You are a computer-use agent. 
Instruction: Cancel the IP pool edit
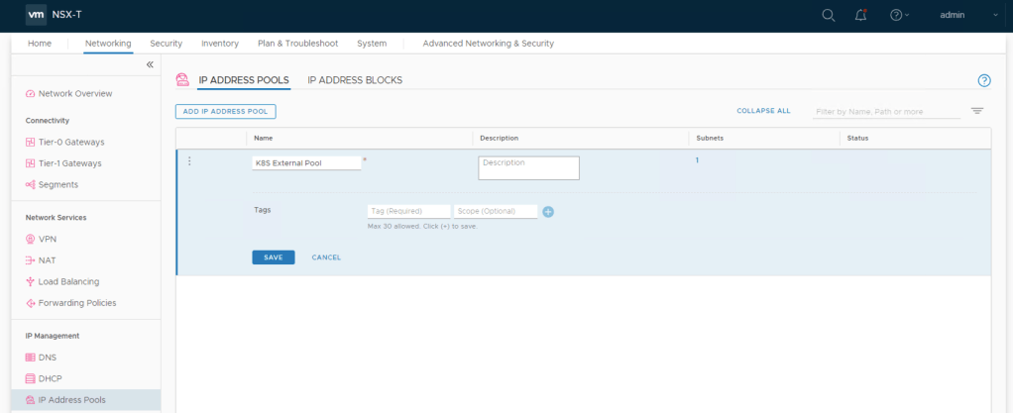coord(326,258)
